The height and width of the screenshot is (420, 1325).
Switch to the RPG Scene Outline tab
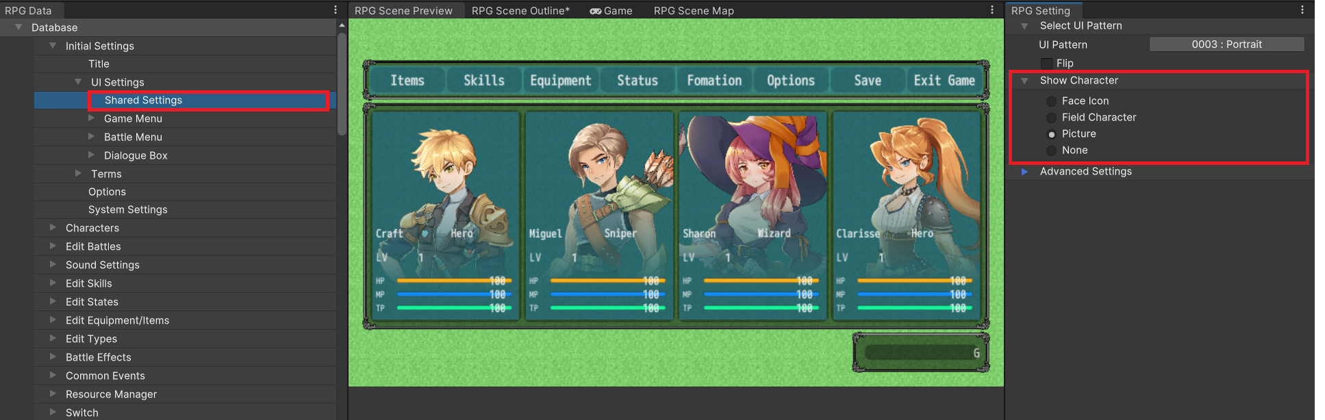[520, 11]
